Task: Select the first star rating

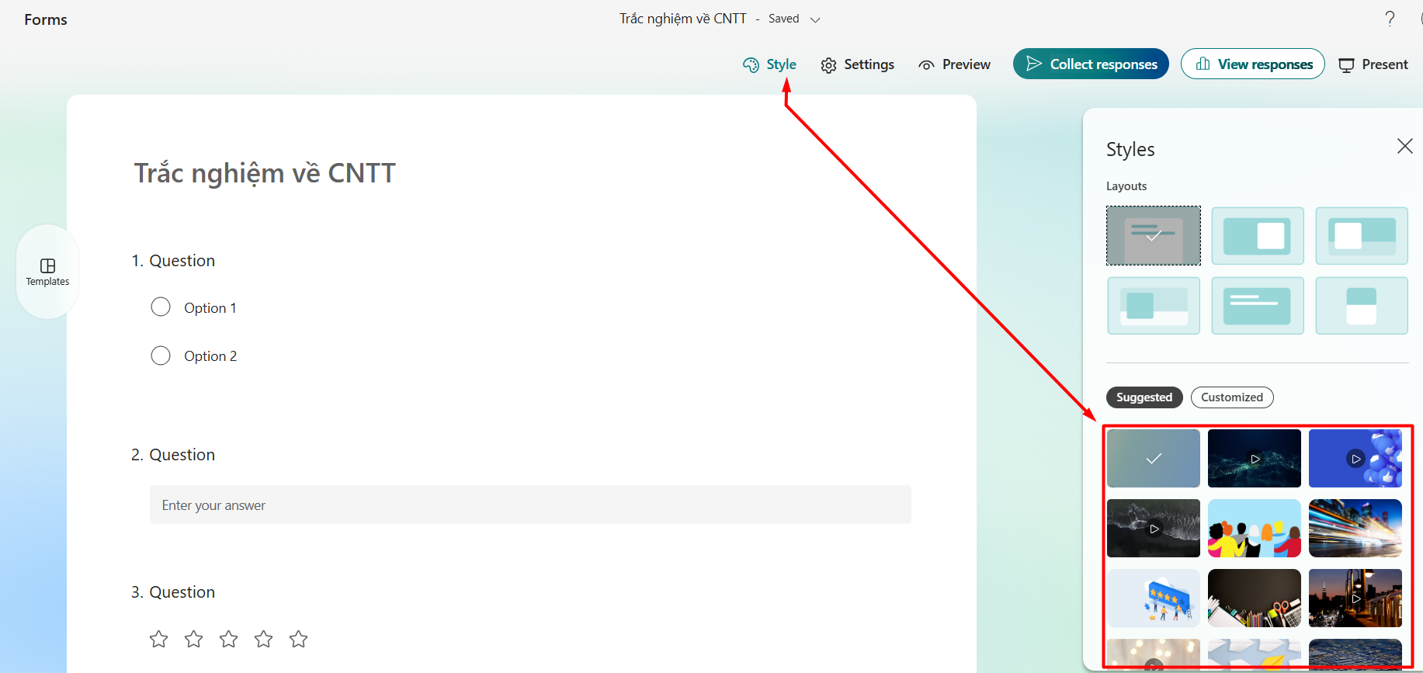Action: 158,639
